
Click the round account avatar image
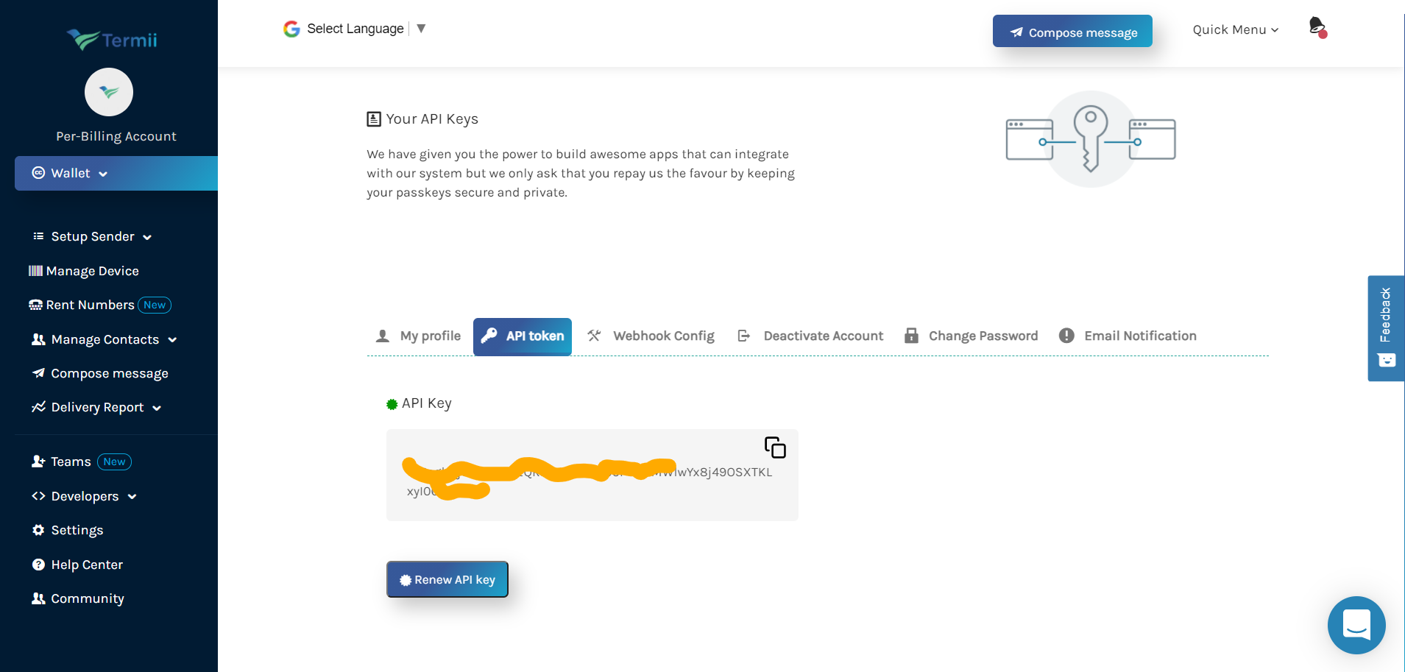[x=109, y=92]
